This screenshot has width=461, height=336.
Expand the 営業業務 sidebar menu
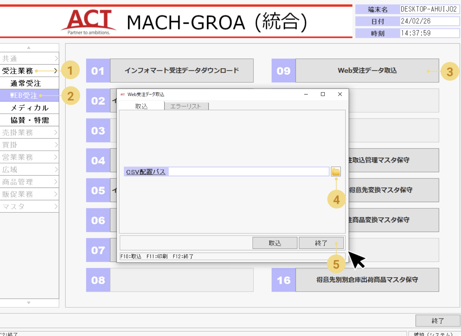tap(29, 157)
